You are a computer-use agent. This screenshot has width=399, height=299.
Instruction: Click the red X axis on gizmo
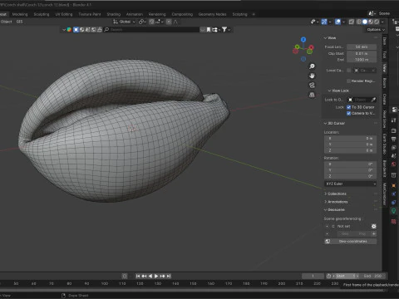(x=312, y=47)
